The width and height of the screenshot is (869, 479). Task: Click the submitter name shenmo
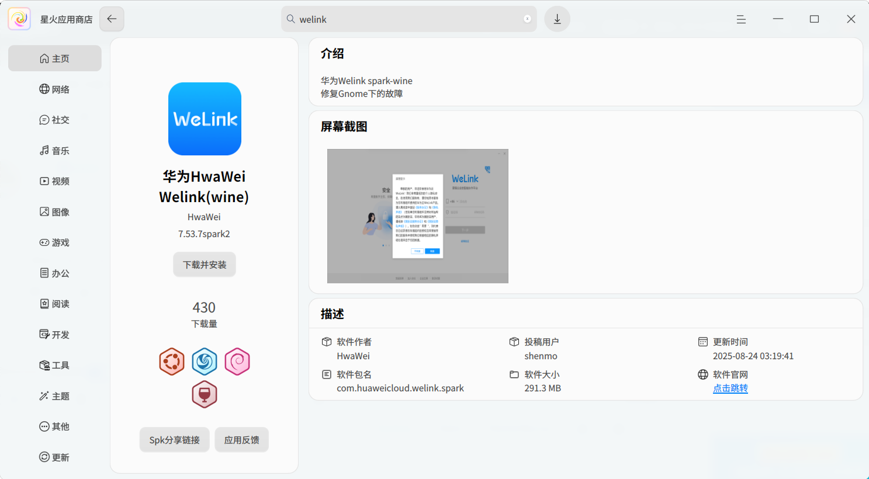541,356
